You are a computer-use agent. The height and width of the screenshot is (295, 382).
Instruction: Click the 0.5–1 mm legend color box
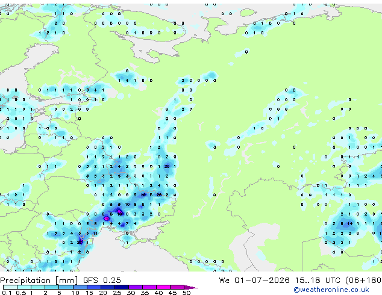[x=24, y=287]
